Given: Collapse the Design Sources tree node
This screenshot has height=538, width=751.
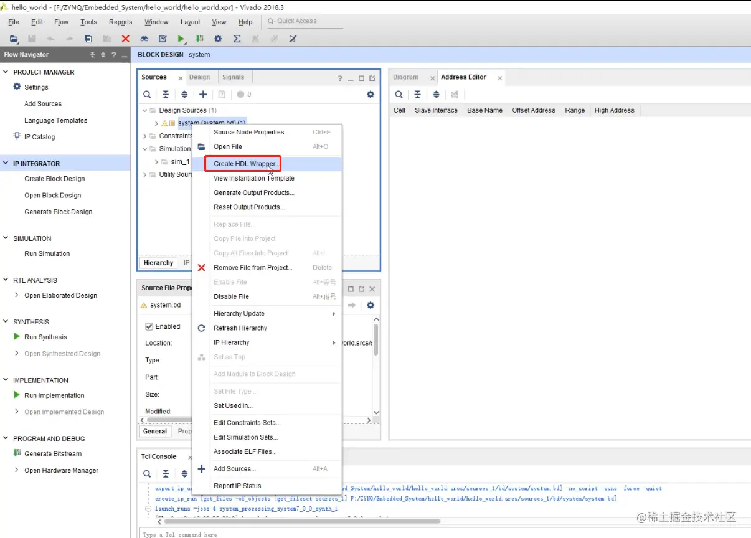Looking at the screenshot, I should (144, 110).
